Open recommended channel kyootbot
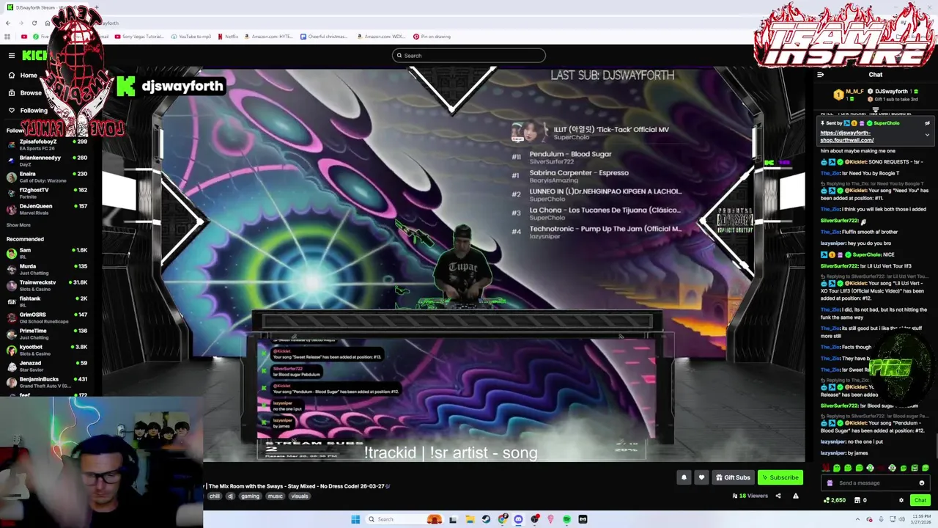 click(47, 350)
